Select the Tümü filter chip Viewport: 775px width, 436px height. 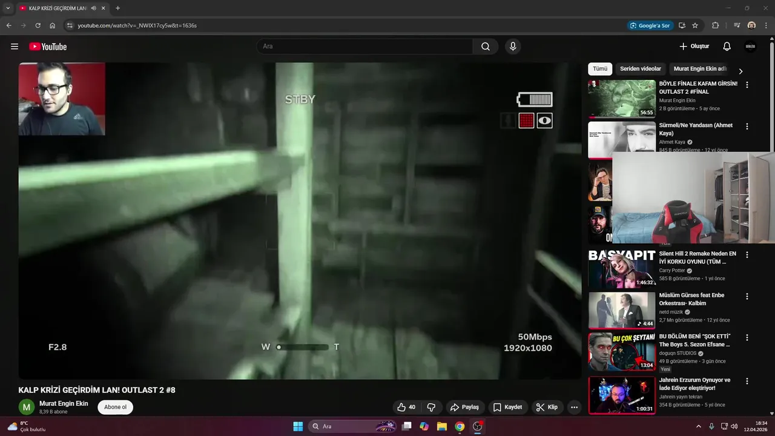600,69
